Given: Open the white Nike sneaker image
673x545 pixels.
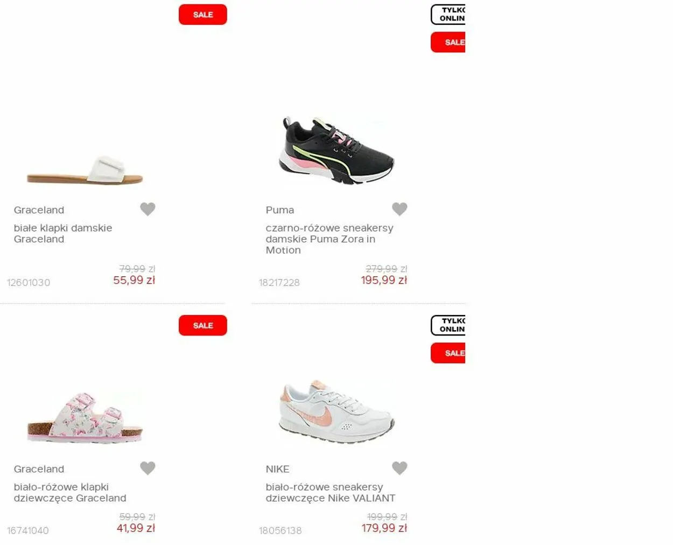Looking at the screenshot, I should pos(337,412).
